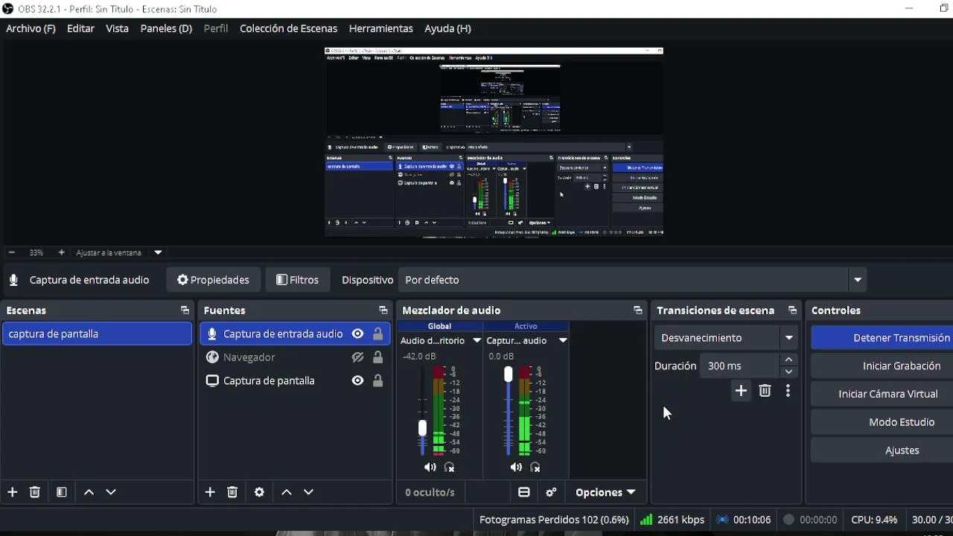This screenshot has height=536, width=953.
Task: Remove transition with trash icon
Action: [x=765, y=391]
